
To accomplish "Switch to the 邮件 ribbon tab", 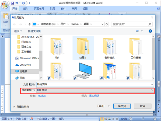I will pos(63,9).
